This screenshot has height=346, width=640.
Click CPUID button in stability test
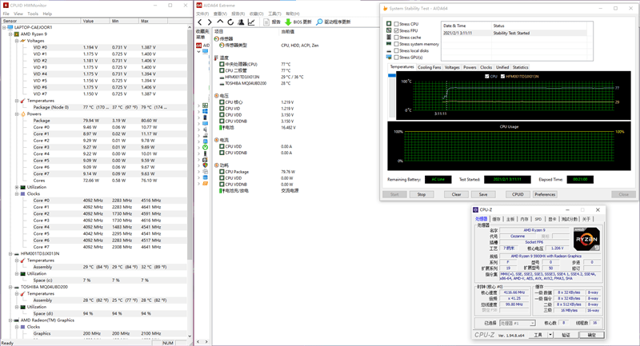pyautogui.click(x=518, y=194)
